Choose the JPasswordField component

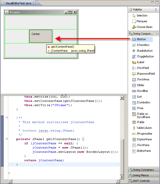pos(143,74)
